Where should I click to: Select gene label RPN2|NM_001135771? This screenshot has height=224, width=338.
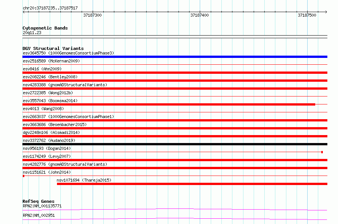[x=42, y=206]
